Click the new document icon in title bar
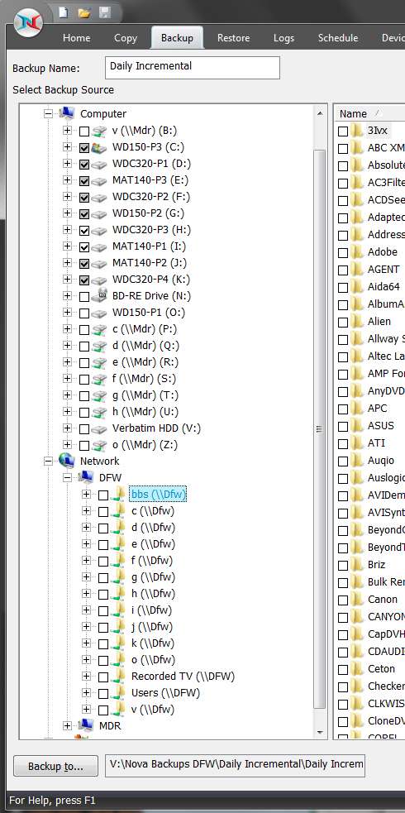This screenshot has height=813, width=405. [x=63, y=12]
